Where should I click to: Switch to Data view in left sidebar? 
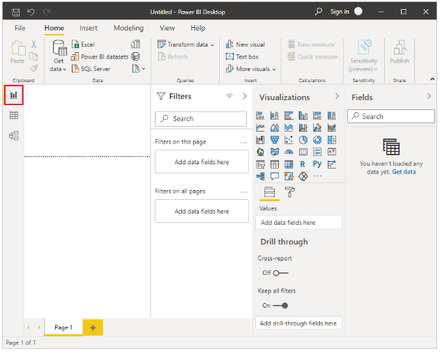coord(14,116)
